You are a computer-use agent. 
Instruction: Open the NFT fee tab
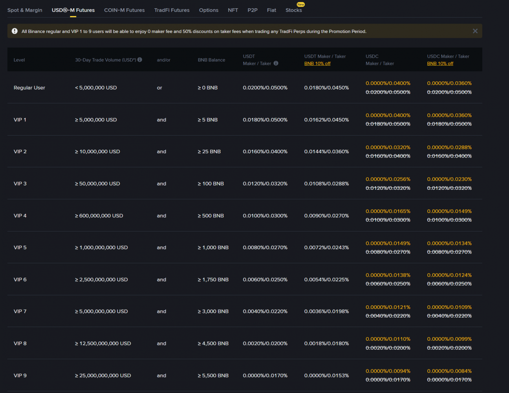tap(233, 10)
